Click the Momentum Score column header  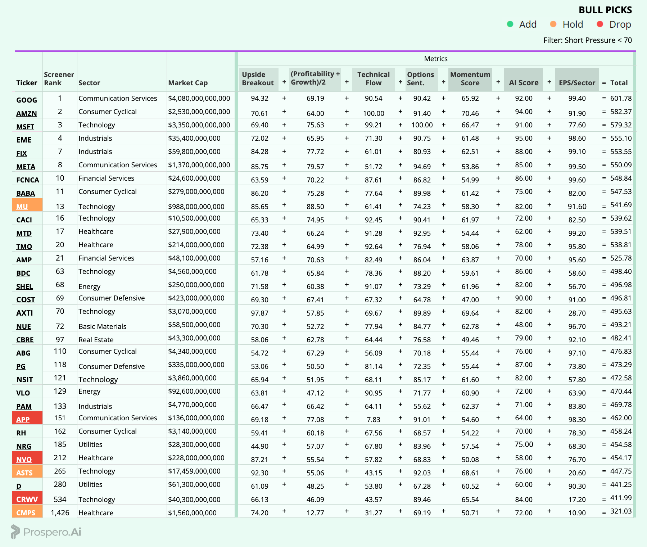[x=470, y=79]
